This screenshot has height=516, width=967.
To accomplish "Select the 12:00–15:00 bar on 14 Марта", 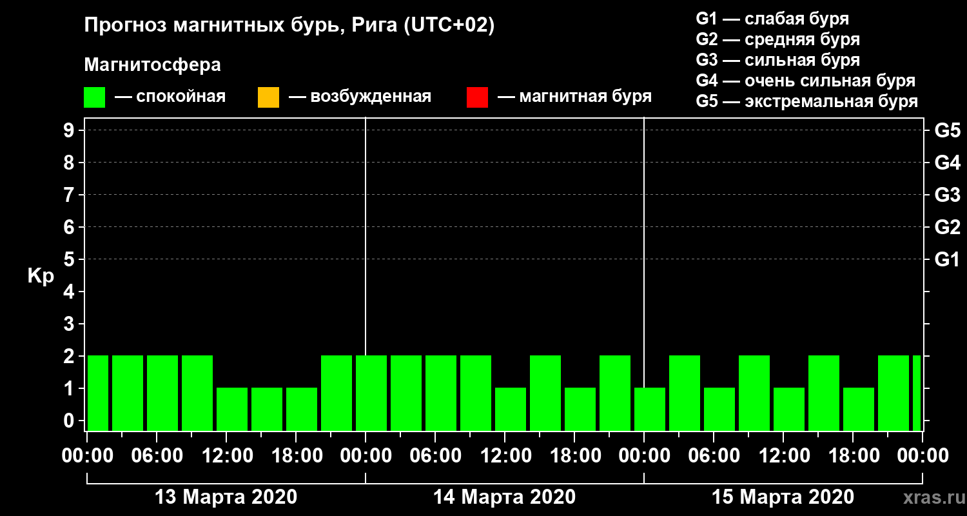I will 511,409.
